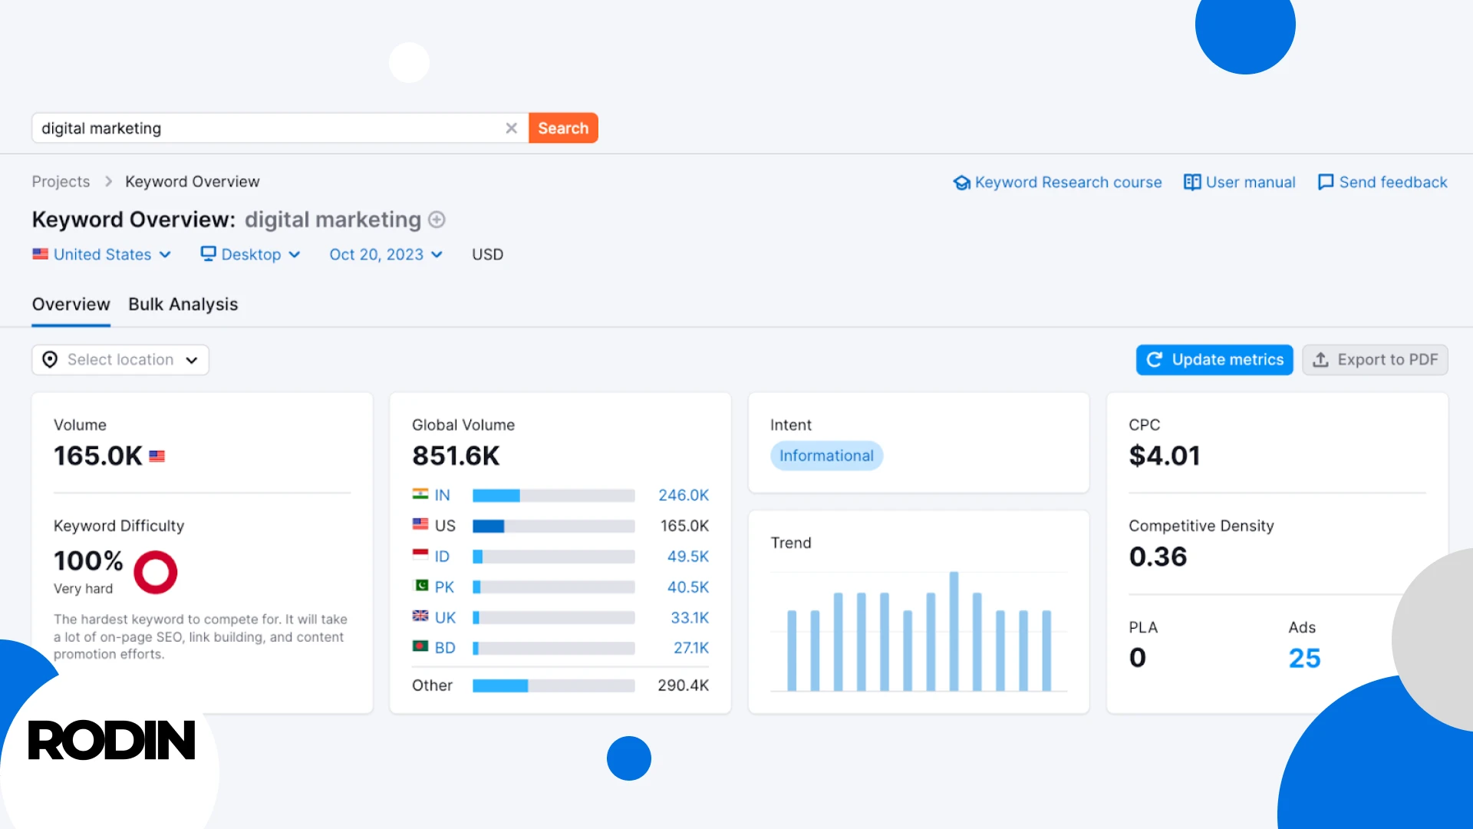
Task: Switch to the Bulk Analysis tab
Action: click(183, 305)
